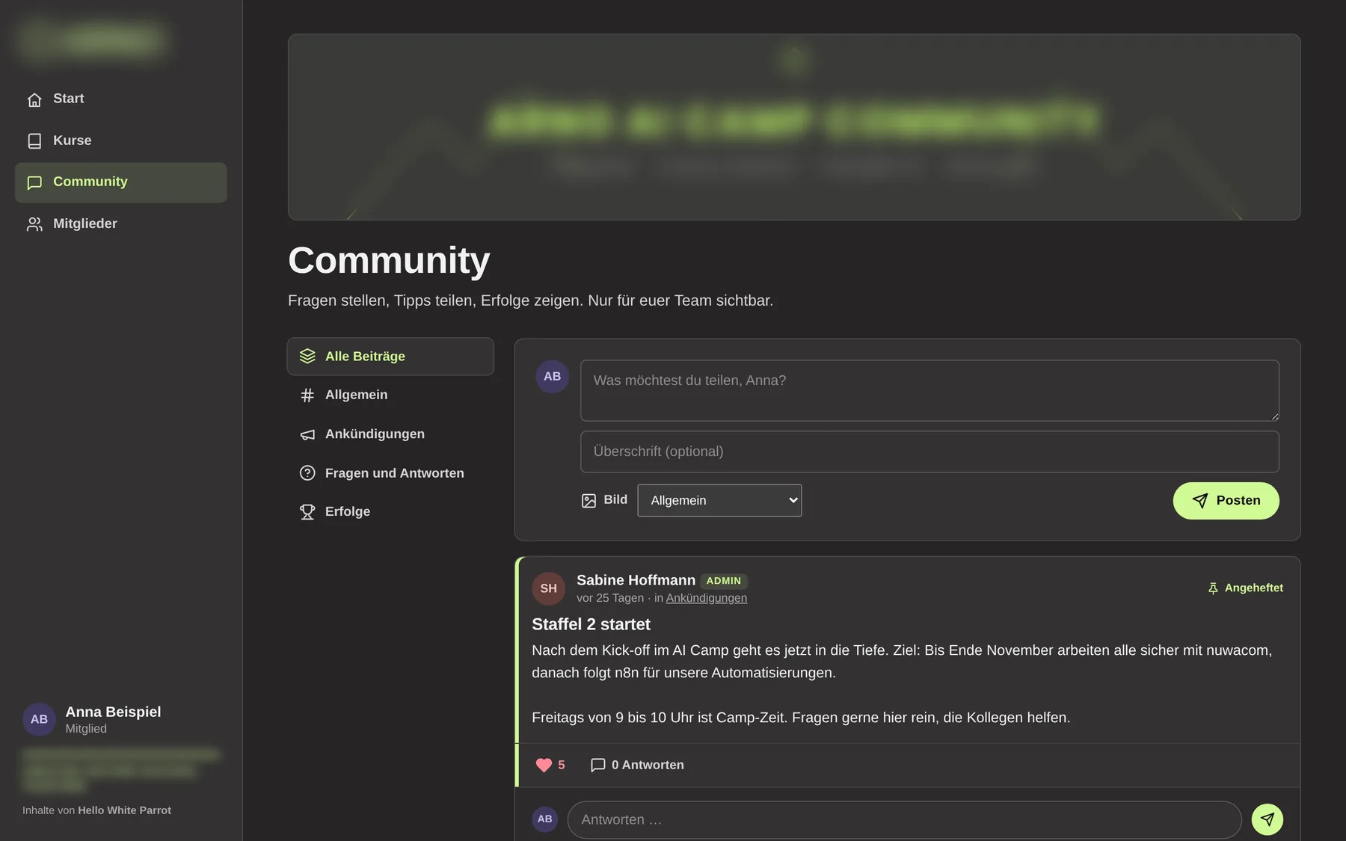Image resolution: width=1346 pixels, height=841 pixels.
Task: Click the megaphone icon for Ankündigungen
Action: pos(307,434)
